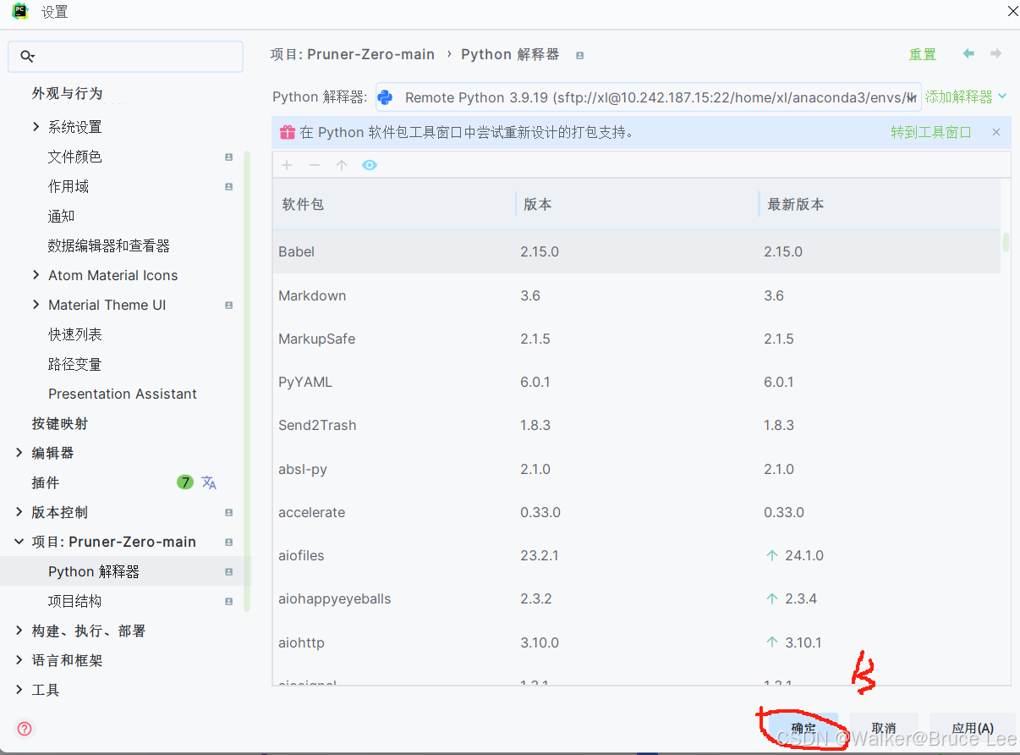
Task: Click the settings tree vertical scrollbar
Action: (x=247, y=381)
